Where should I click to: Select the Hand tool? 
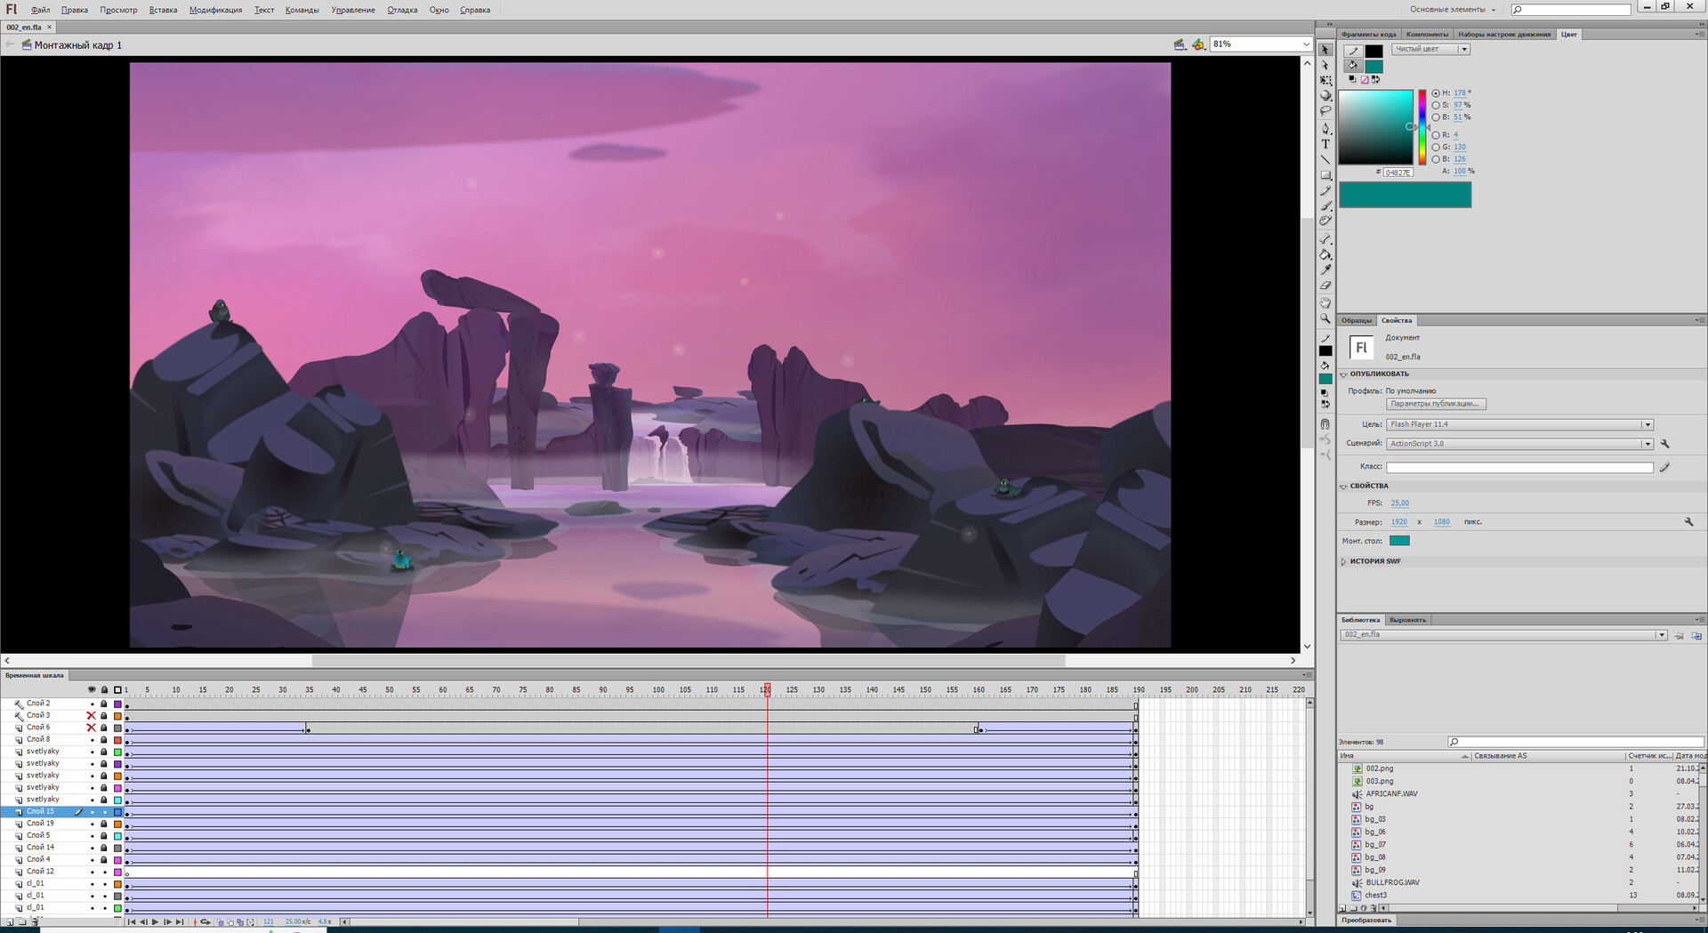tap(1325, 303)
